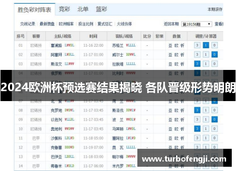The image size is (236, 171).
Task: Expand the 第19156期 issue dropdown
Action: pos(197,24)
